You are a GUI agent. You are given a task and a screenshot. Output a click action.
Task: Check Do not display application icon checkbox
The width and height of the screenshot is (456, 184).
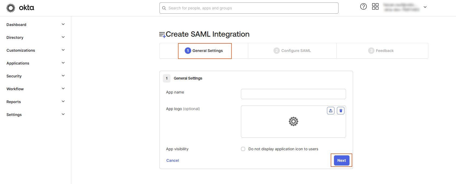243,149
